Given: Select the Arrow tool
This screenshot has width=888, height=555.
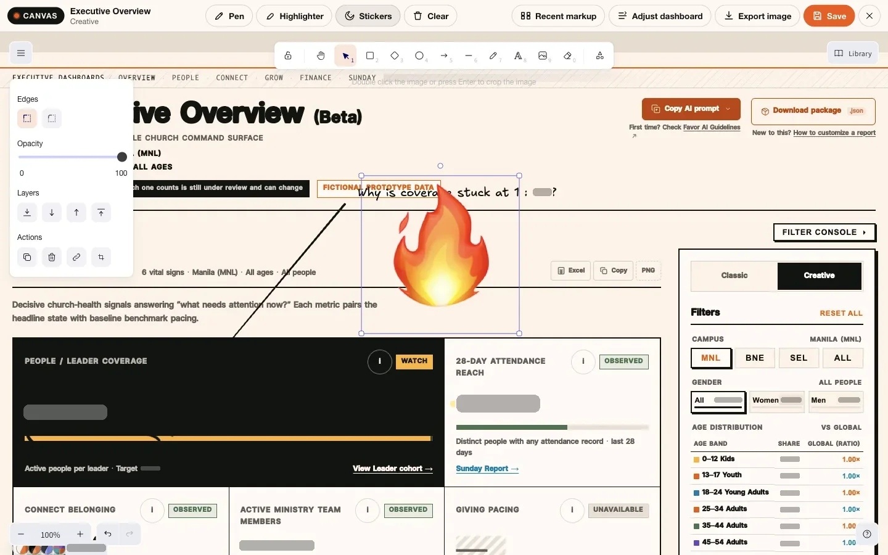Looking at the screenshot, I should point(444,55).
